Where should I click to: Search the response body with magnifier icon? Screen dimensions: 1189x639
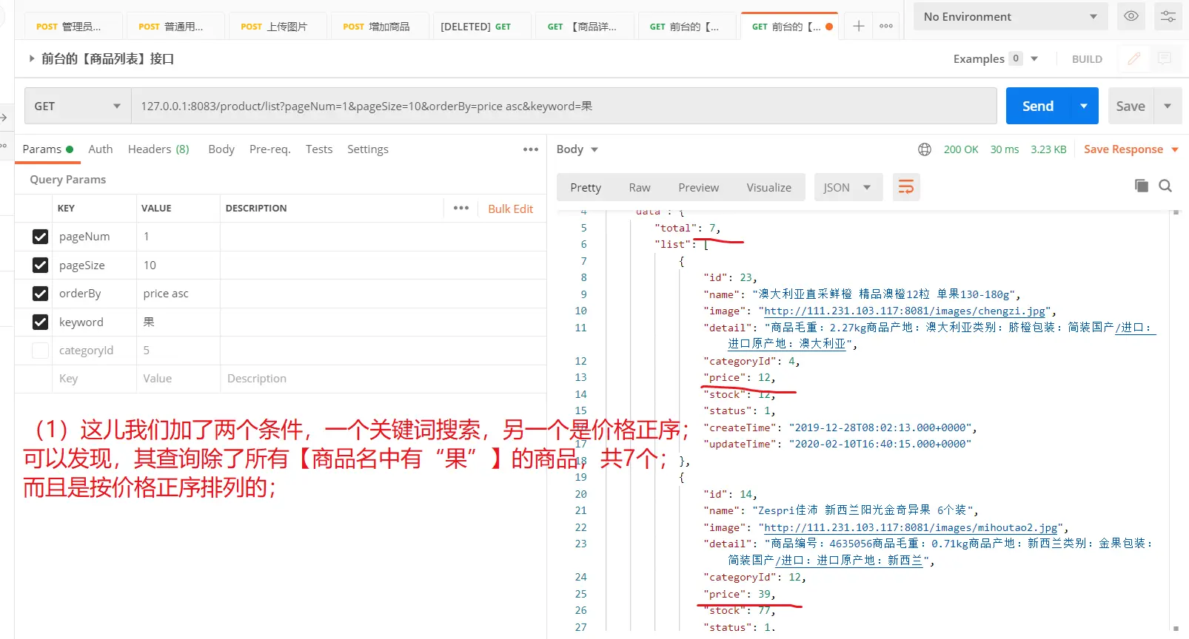click(x=1165, y=186)
